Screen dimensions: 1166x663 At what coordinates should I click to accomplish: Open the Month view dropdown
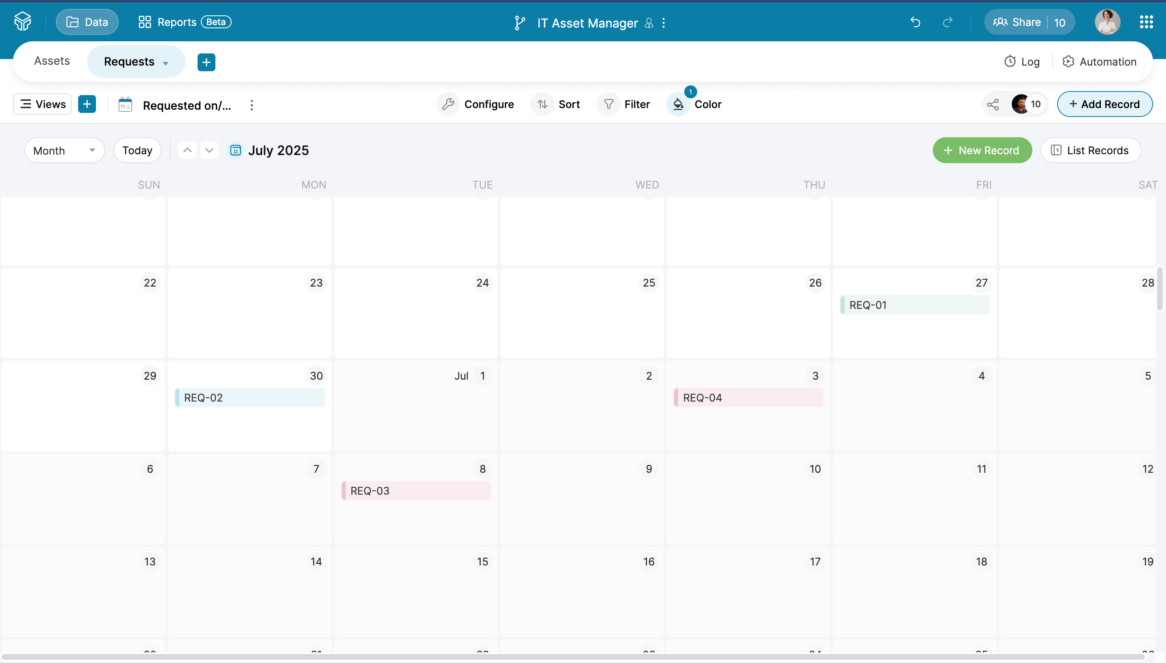click(64, 150)
